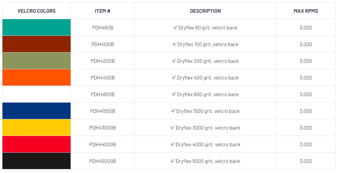The height and width of the screenshot is (173, 339).
Task: Click the teal velcro color swatch
Action: (37, 28)
